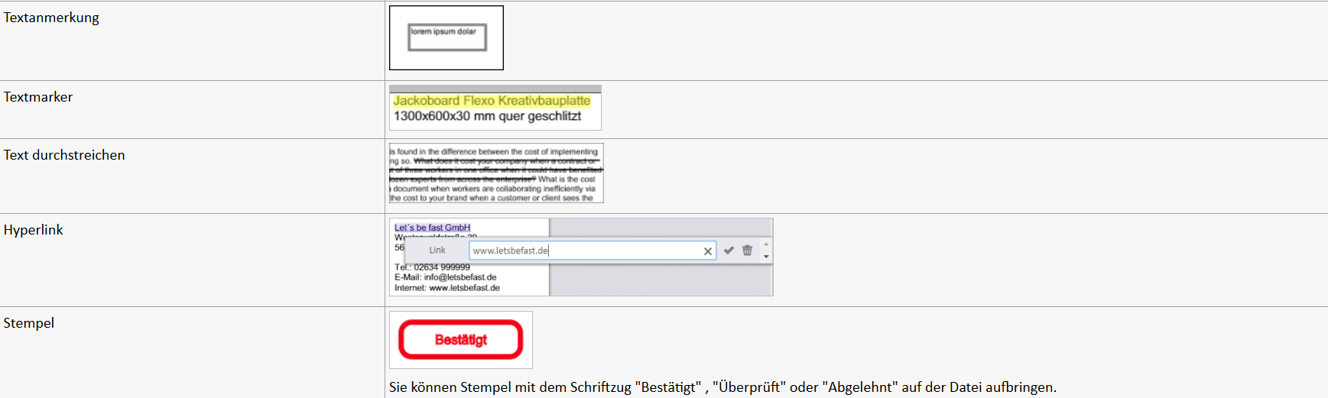Confirm the link with the checkmark icon
This screenshot has height=398, width=1328.
point(729,251)
